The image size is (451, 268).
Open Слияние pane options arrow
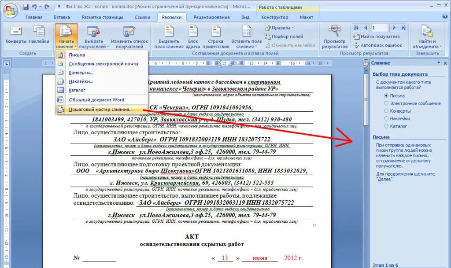tap(439, 62)
